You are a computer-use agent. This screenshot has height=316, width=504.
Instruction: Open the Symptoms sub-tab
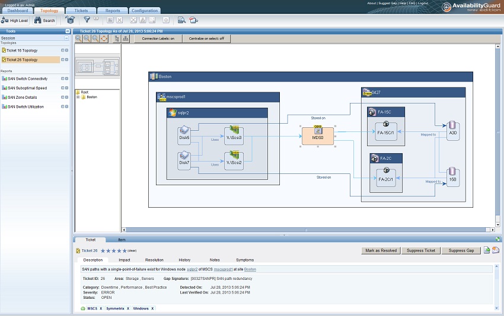[x=245, y=260]
